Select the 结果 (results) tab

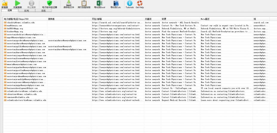point(10,10)
